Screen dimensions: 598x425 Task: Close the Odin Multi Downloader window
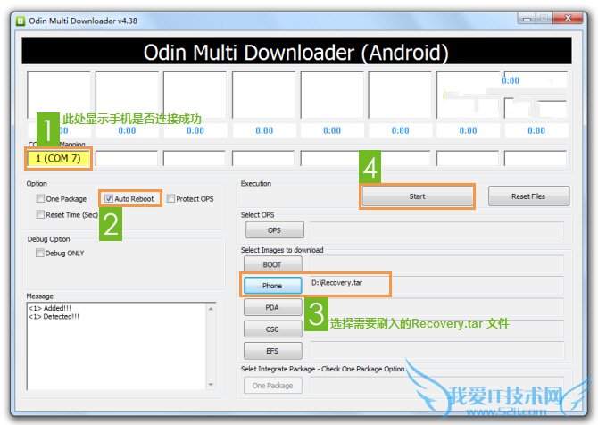click(x=568, y=19)
